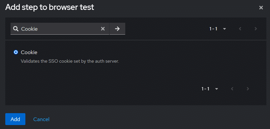Open top 1-1 items per page dropdown
270x129 pixels.
coord(218,29)
